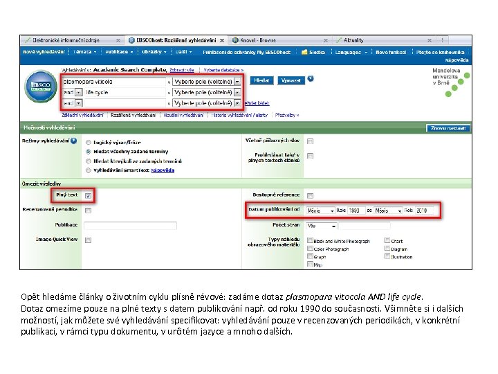Open the Languages menu

tap(351, 52)
